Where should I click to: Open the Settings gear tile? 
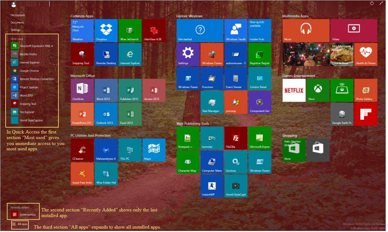[188, 55]
